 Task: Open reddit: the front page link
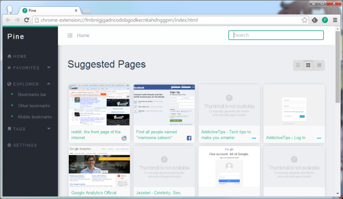tap(96, 135)
